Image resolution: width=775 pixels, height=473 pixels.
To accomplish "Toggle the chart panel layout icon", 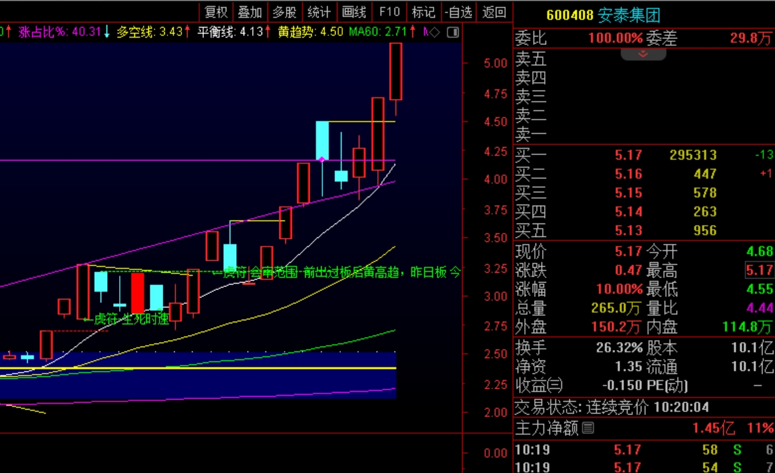I will 453,32.
